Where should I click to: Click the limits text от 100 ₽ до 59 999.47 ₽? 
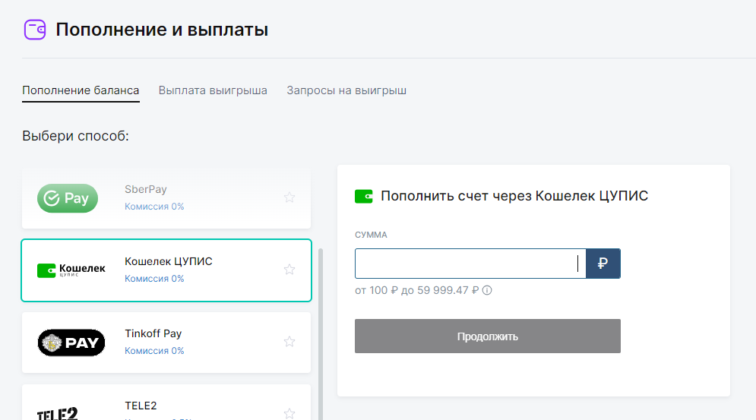click(416, 290)
